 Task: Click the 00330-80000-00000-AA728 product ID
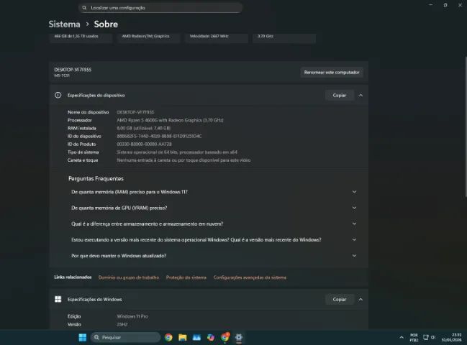(x=144, y=144)
